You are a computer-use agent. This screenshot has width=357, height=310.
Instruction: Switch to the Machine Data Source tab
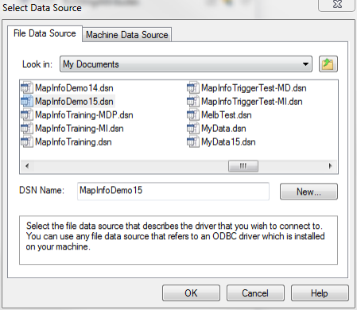(x=127, y=35)
